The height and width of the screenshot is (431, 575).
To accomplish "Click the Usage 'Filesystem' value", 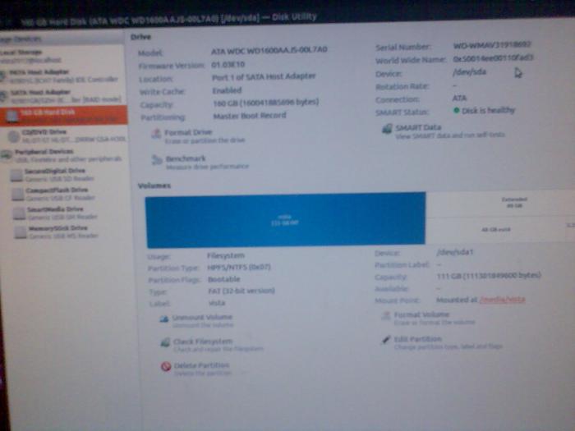I will point(226,255).
